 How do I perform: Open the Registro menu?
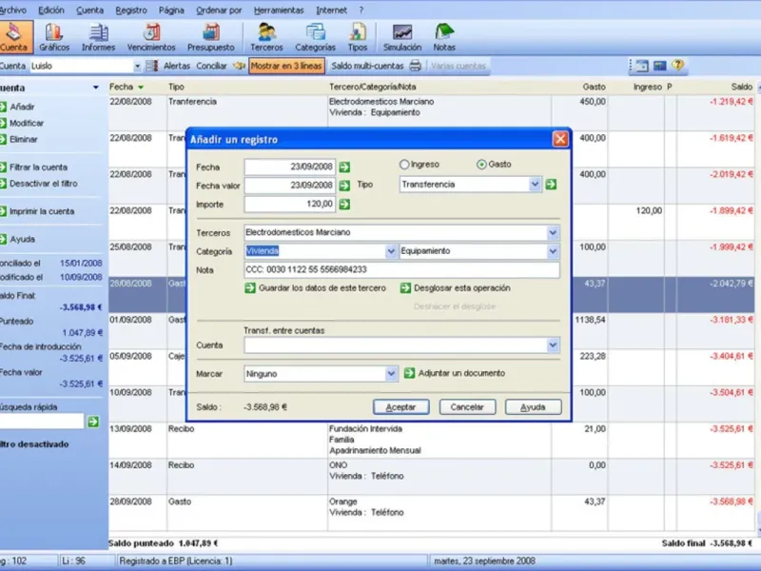[131, 10]
